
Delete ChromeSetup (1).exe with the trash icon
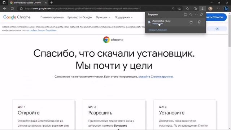pos(199,22)
